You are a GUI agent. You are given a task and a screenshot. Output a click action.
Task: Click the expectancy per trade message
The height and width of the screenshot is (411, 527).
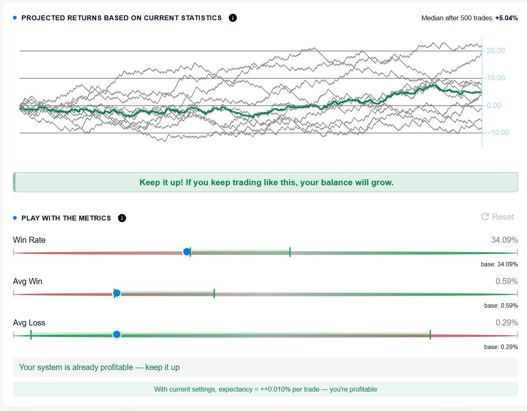tap(266, 389)
